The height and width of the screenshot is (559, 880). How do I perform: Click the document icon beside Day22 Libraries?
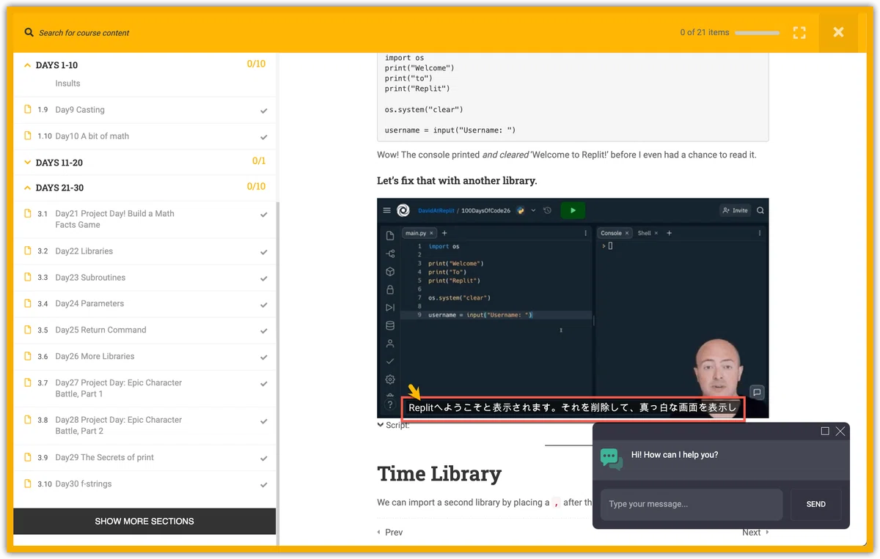(x=28, y=251)
